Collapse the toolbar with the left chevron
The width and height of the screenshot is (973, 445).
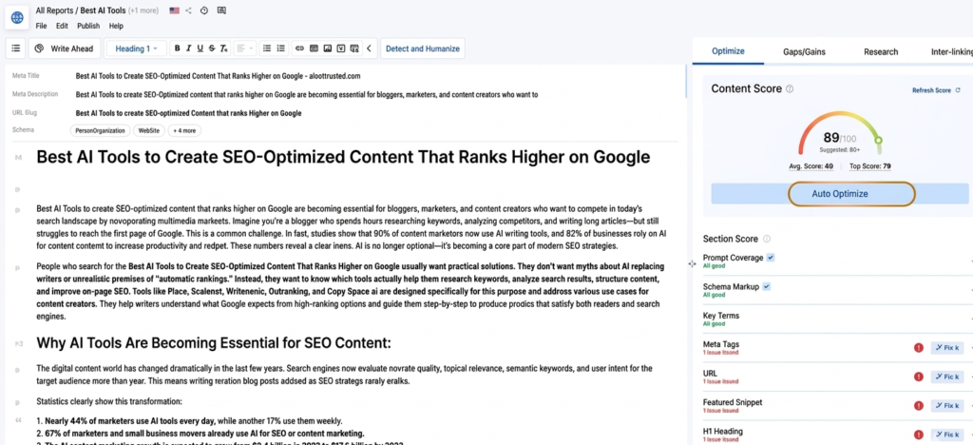pyautogui.click(x=370, y=48)
